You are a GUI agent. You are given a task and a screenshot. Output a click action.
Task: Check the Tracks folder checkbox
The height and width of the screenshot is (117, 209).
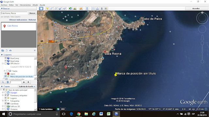[8, 71]
